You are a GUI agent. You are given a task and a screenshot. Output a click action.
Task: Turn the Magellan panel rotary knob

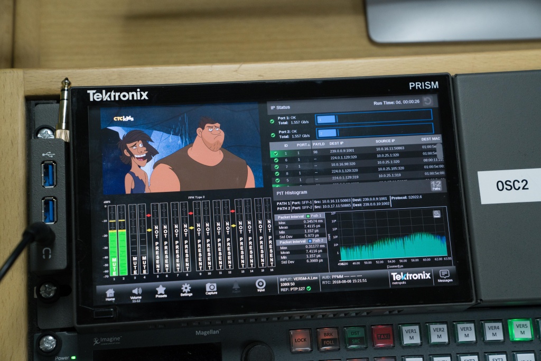(x=258, y=352)
